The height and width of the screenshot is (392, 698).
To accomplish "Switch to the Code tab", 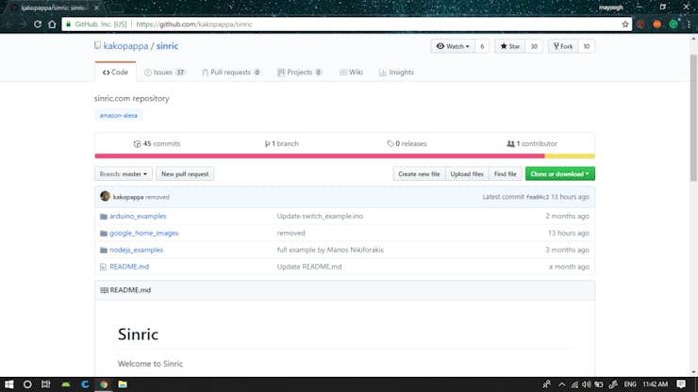I will pyautogui.click(x=115, y=72).
